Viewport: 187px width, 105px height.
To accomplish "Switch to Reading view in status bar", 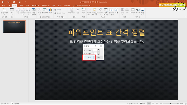I will click(x=157, y=103).
